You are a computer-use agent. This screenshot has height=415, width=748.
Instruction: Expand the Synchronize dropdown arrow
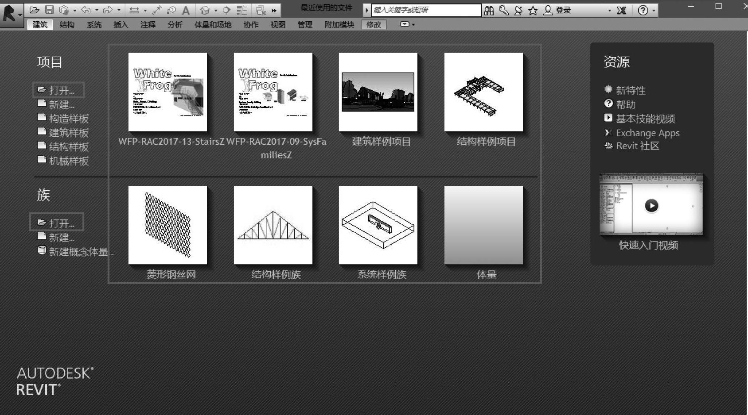pyautogui.click(x=74, y=10)
